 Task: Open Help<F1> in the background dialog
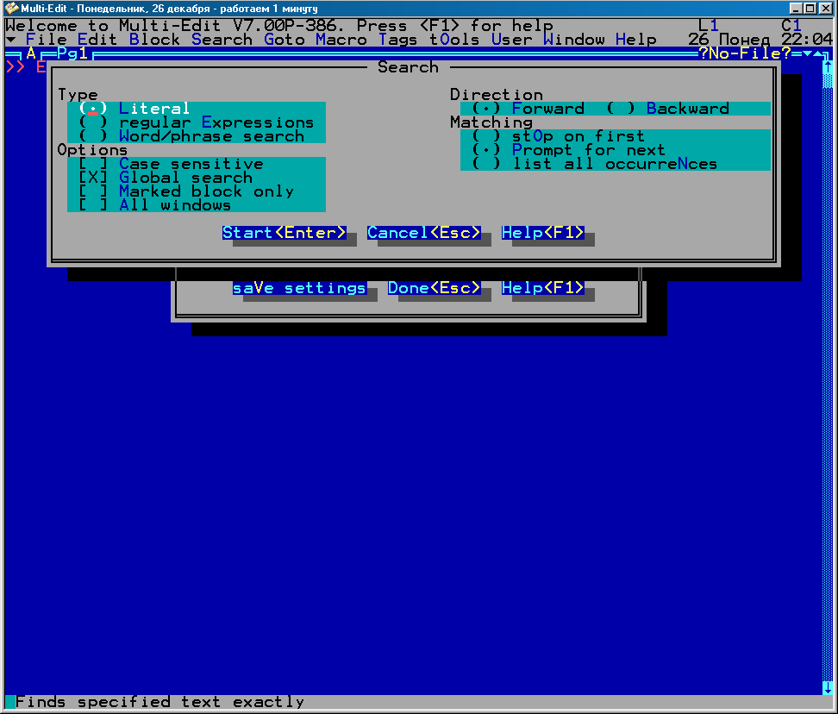(x=543, y=288)
